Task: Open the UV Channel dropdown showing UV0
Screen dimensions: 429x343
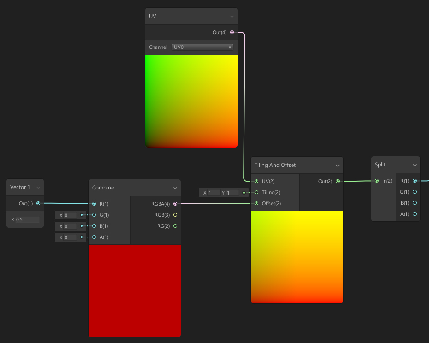Action: 202,47
